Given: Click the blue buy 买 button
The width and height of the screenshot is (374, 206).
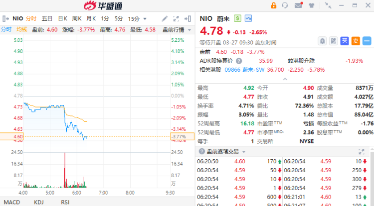Looking at the screenshot, I should 345,41.
